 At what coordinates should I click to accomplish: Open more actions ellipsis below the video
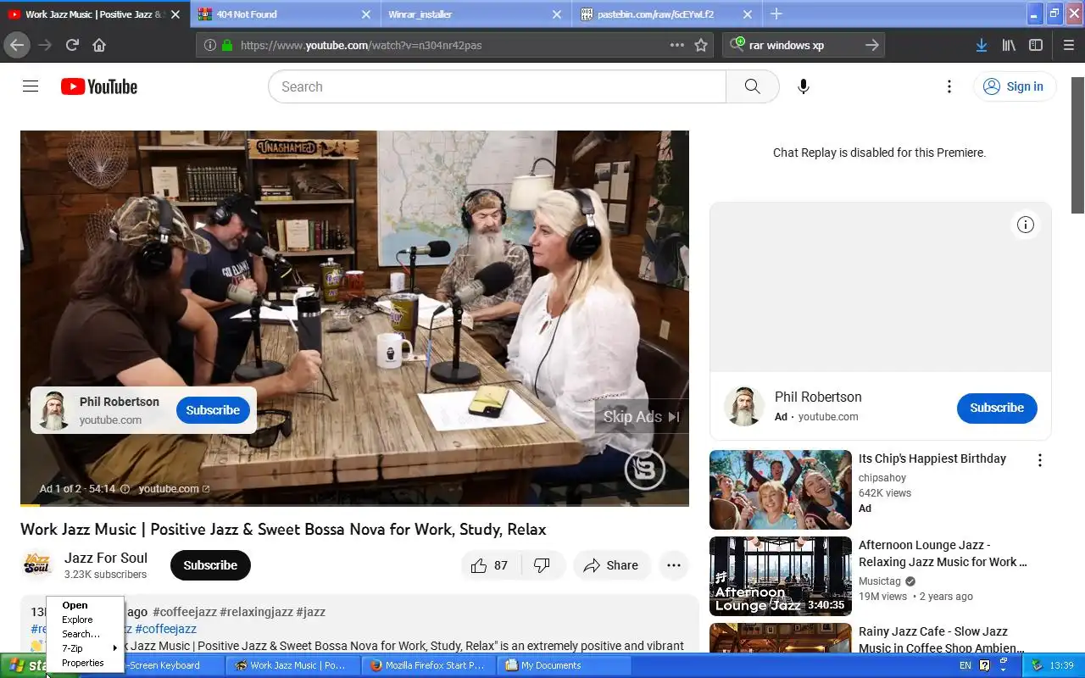pos(674,565)
